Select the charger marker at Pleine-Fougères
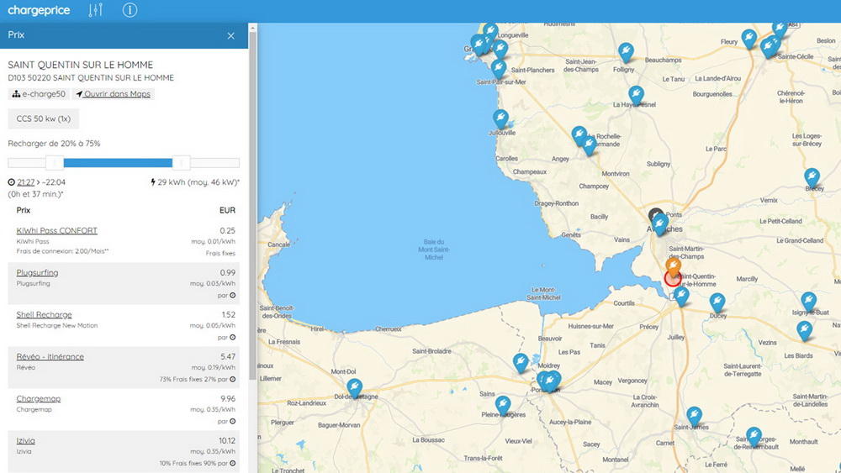Viewport: 841px width, 473px height. (x=503, y=405)
